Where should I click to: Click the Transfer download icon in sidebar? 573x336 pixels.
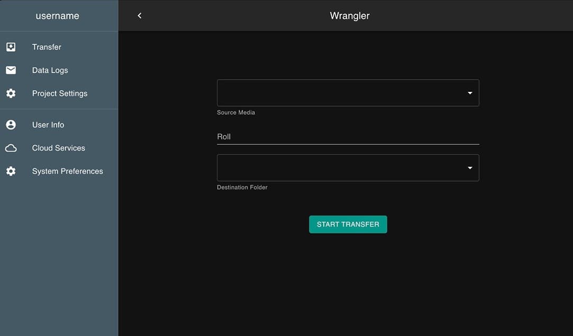tap(11, 47)
